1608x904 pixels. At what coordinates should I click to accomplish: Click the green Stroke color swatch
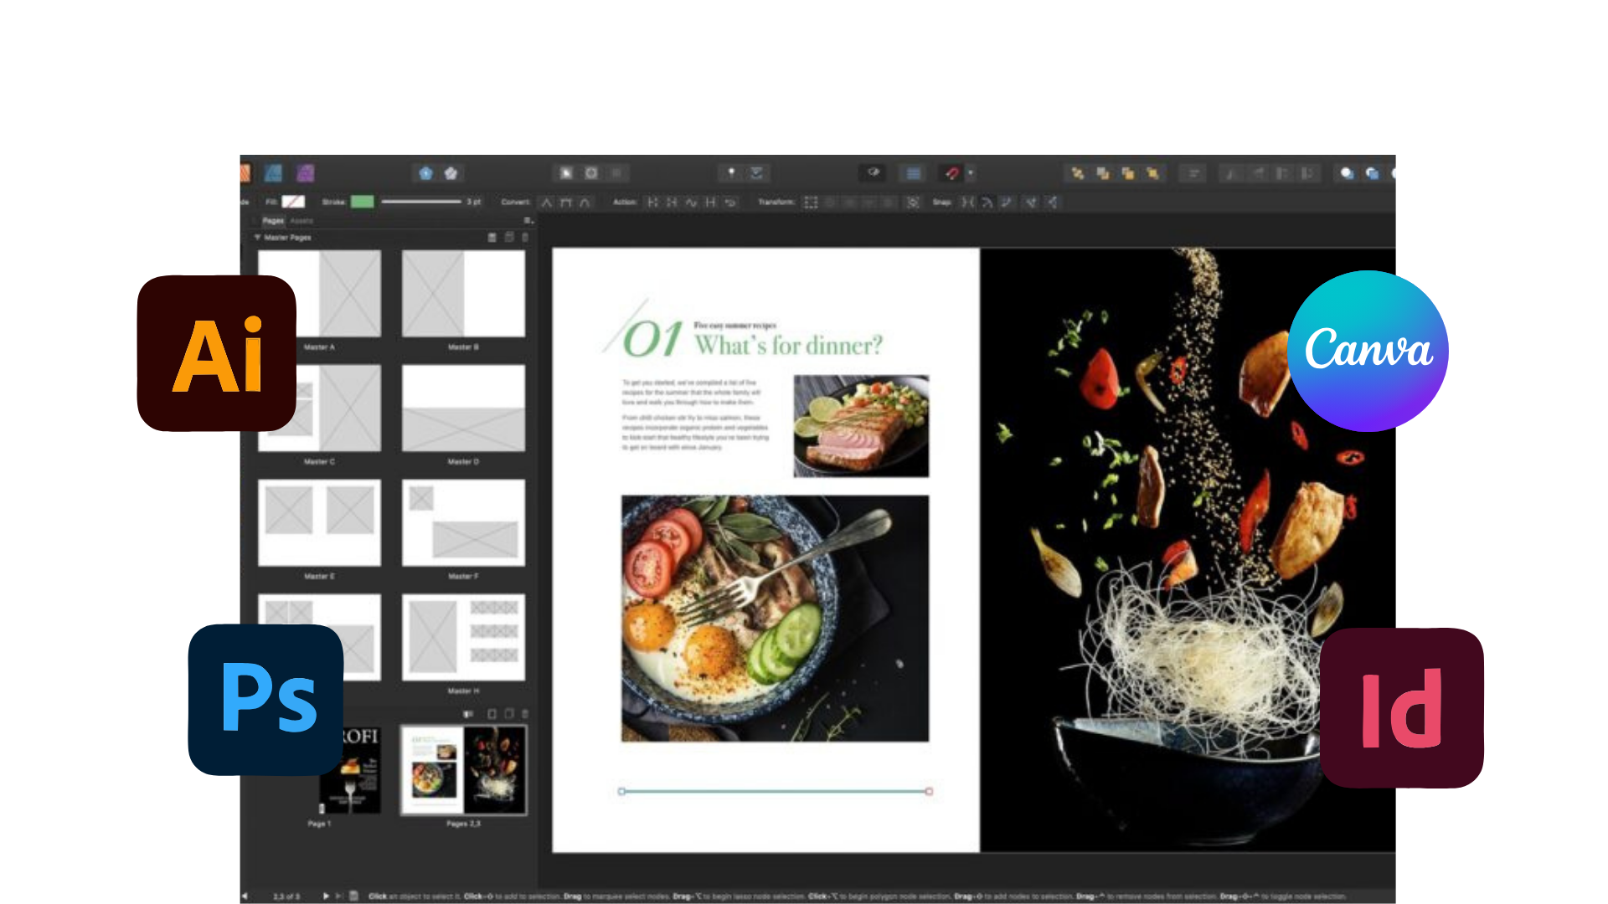[x=363, y=202]
